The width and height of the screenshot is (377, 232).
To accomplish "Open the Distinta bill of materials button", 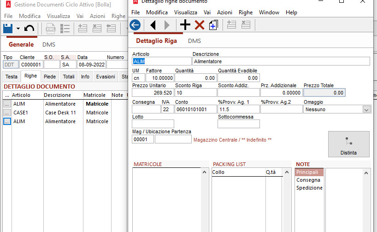I will [348, 144].
